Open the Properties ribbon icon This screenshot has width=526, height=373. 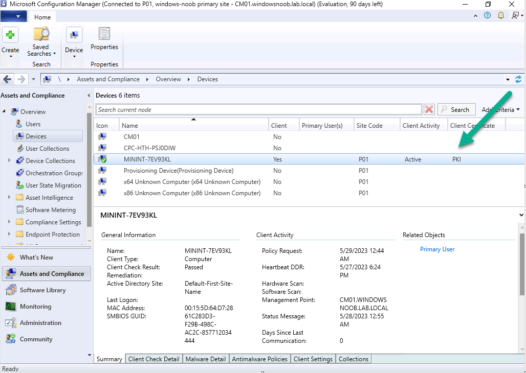point(104,34)
